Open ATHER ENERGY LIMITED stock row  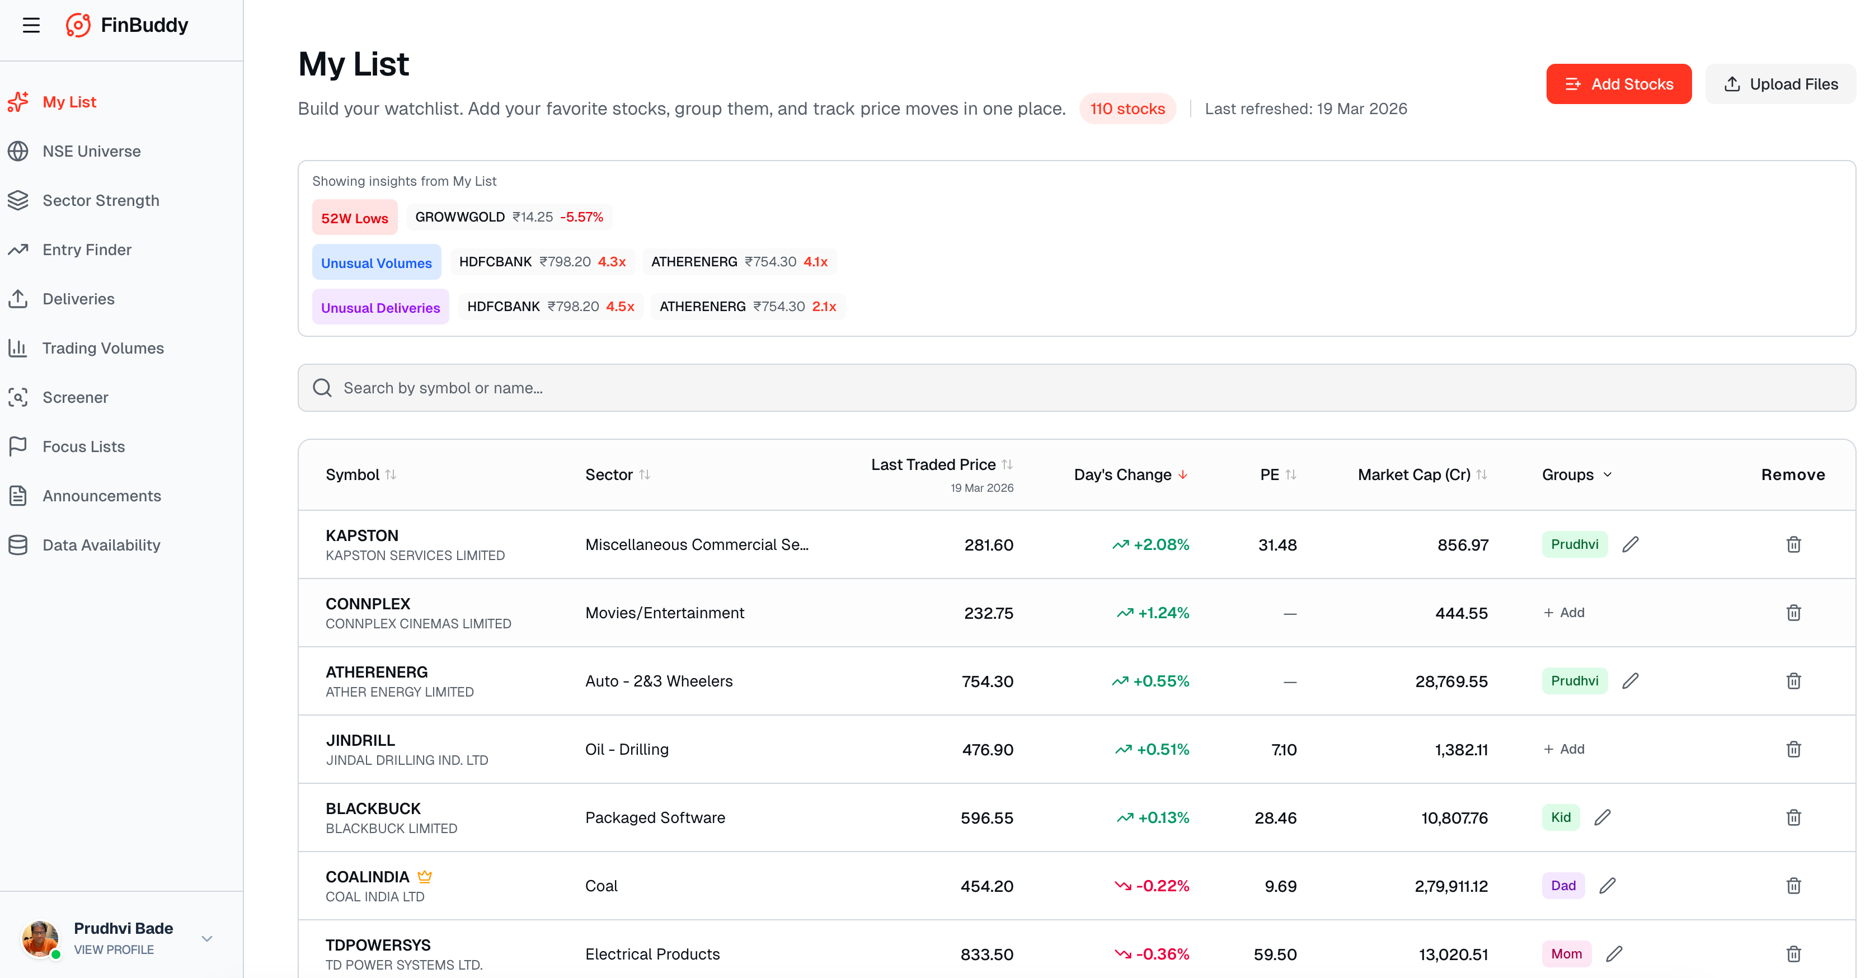click(1077, 681)
